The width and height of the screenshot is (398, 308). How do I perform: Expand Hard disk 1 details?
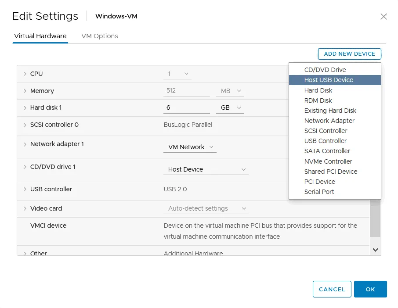tap(25, 107)
